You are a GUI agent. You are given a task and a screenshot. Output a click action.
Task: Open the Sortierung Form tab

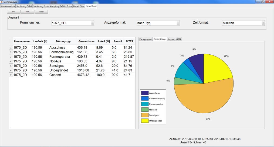[x=41, y=6]
